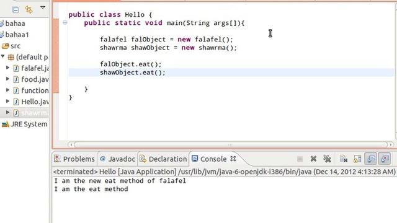Expand the food.java file node
397x223 pixels.
click(x=7, y=79)
